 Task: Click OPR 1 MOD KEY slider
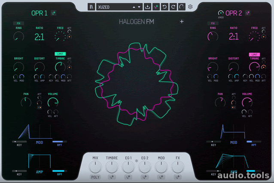pos(19,142)
